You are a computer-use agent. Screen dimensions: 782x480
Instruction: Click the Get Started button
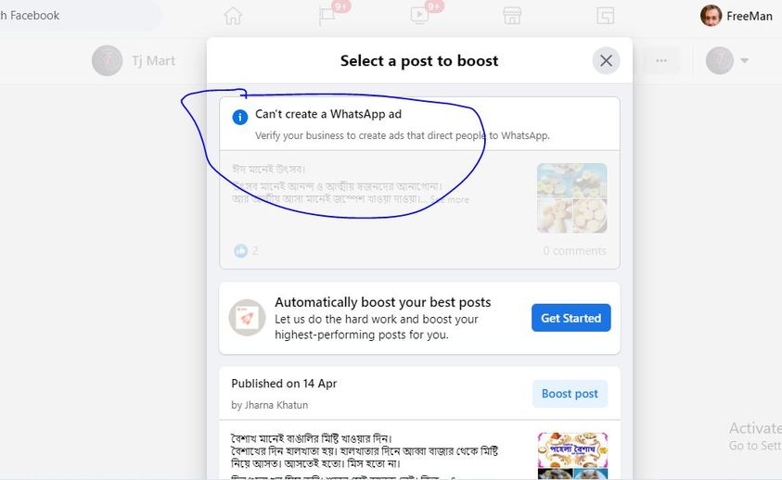571,318
